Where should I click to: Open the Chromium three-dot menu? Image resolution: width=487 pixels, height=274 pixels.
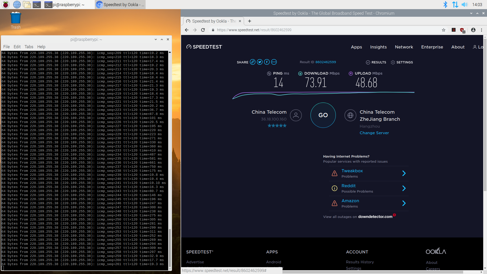point(481,30)
